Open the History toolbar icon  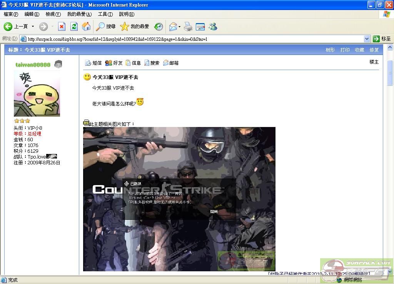[x=159, y=27]
